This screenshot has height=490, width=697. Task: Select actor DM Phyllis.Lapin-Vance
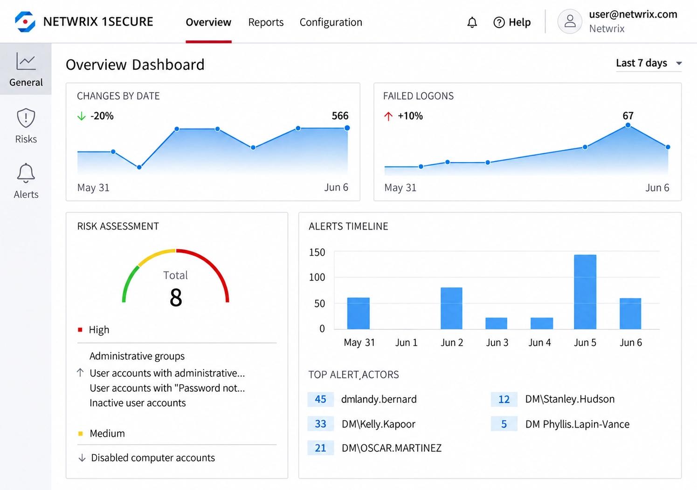(x=577, y=424)
